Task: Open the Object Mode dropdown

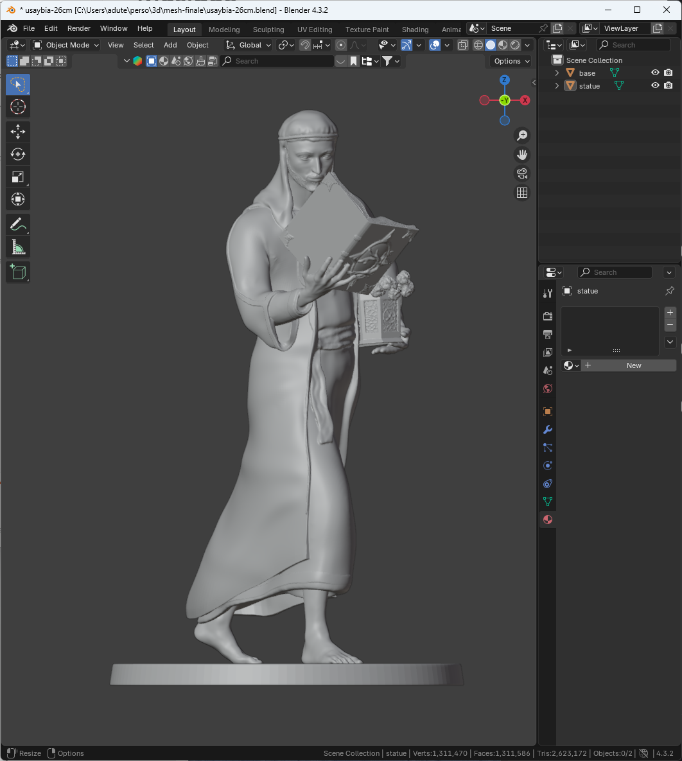Action: tap(66, 45)
